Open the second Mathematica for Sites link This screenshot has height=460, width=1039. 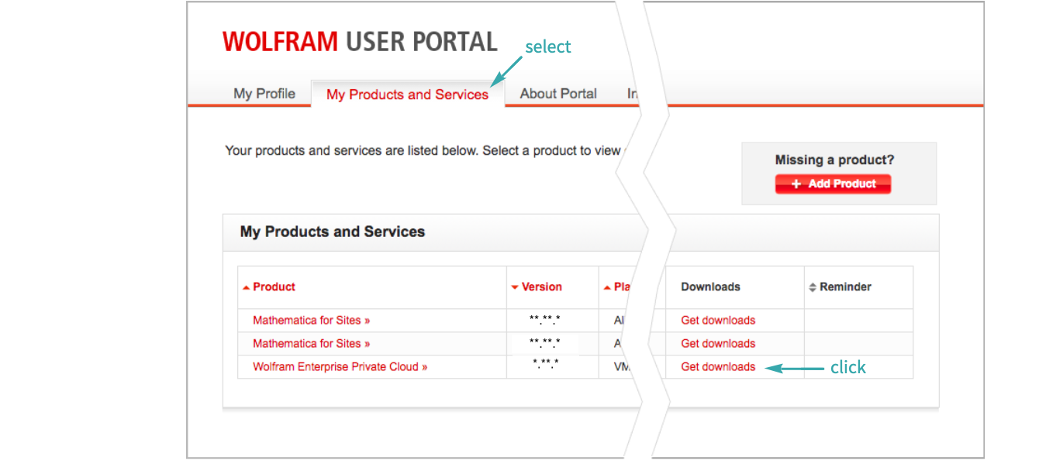pyautogui.click(x=311, y=344)
